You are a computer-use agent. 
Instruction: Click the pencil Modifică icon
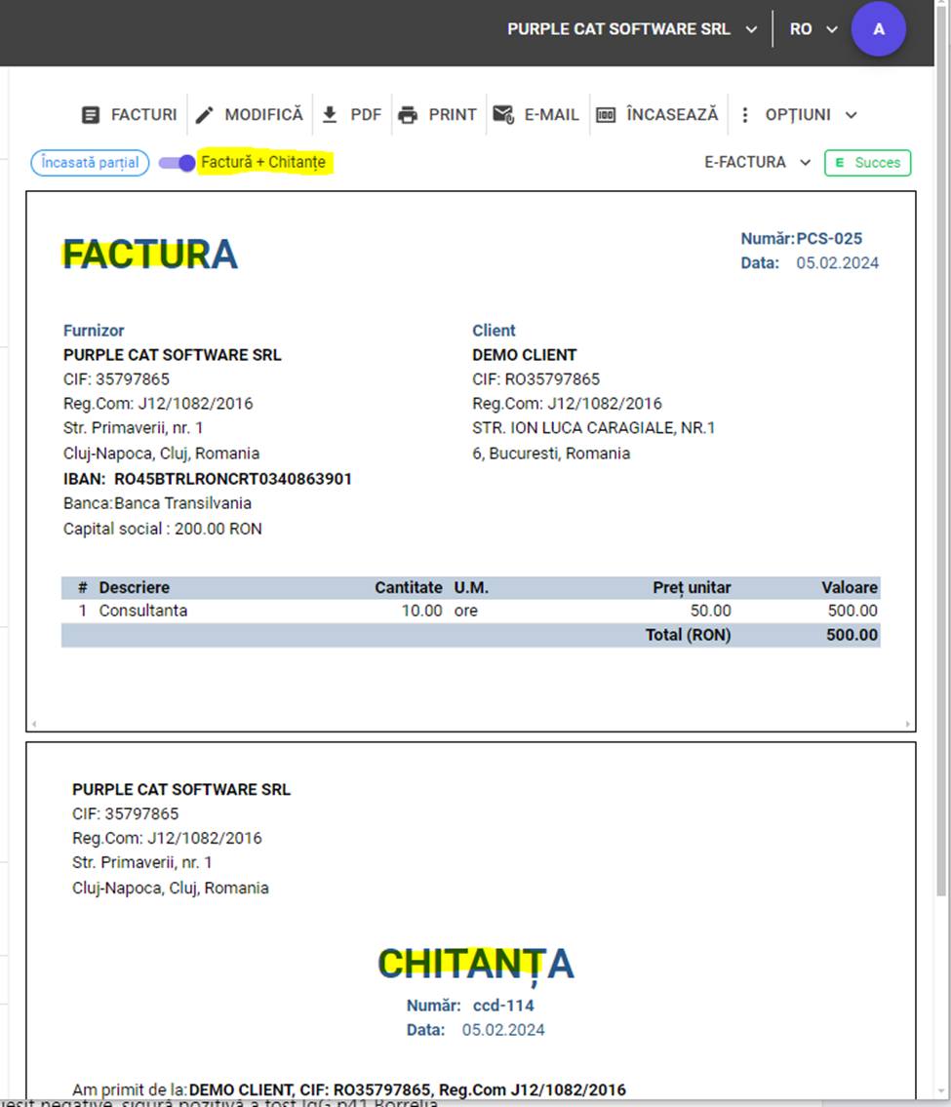(x=205, y=115)
